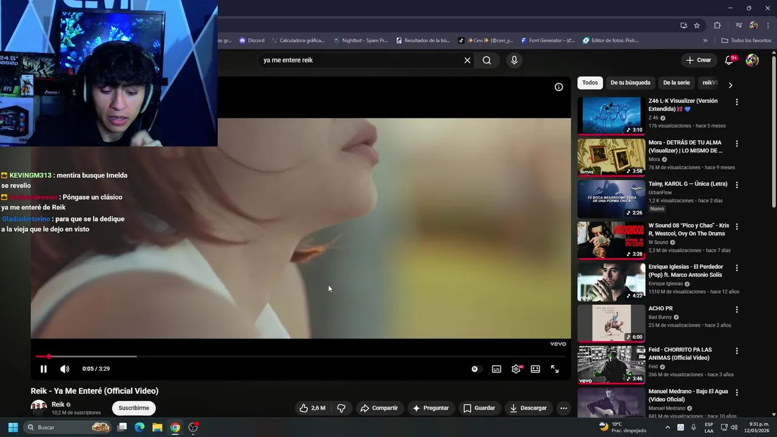Open Microsoft Edge from the taskbar
The height and width of the screenshot is (437, 777).
click(140, 427)
